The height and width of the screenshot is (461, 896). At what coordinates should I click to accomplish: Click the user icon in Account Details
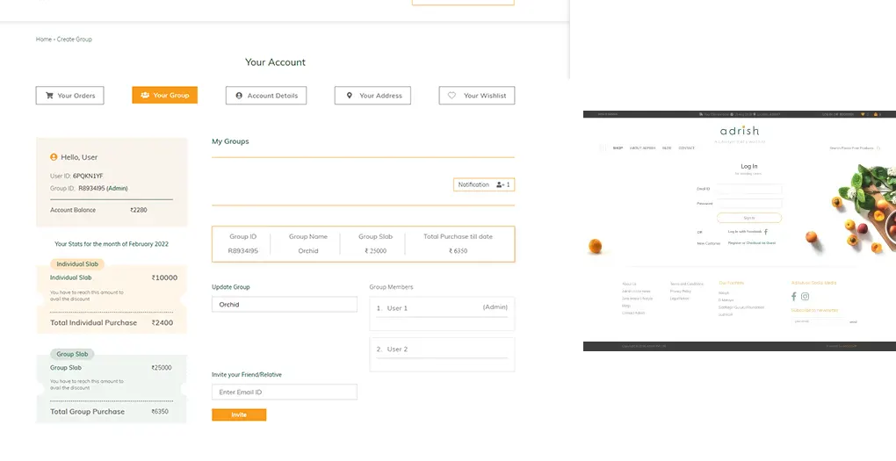click(238, 96)
